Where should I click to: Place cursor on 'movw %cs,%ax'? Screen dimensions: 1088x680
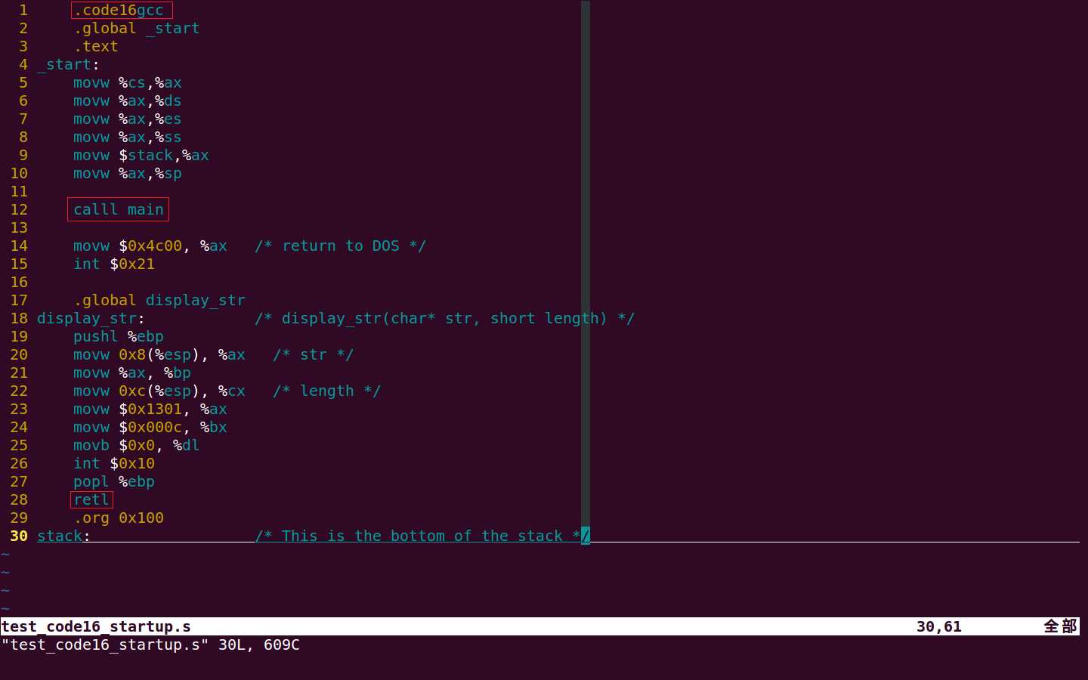pos(128,82)
